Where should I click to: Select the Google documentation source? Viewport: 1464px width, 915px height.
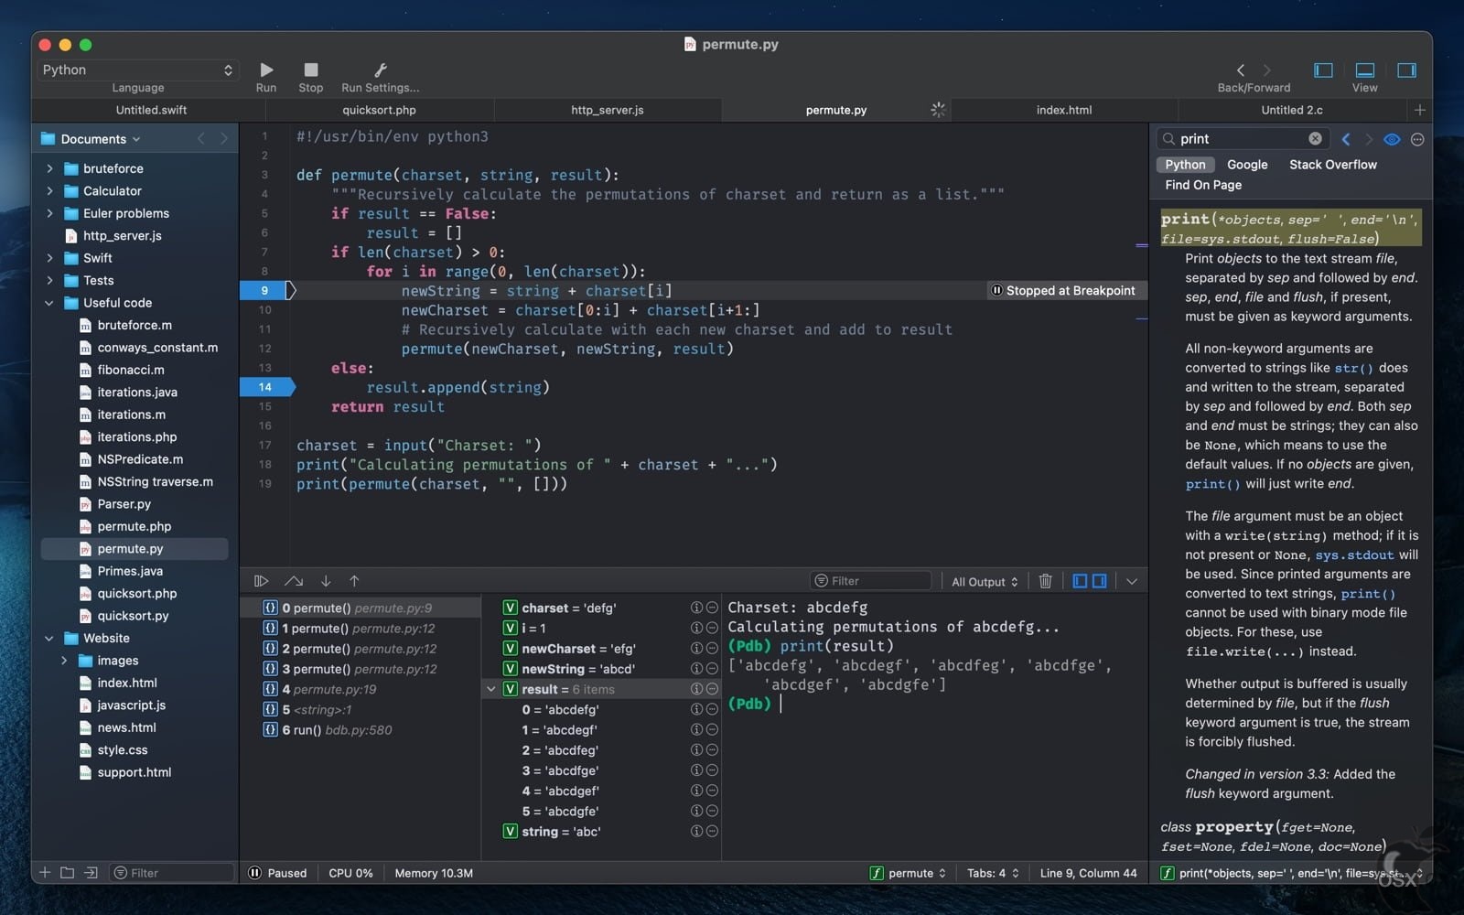click(1247, 165)
